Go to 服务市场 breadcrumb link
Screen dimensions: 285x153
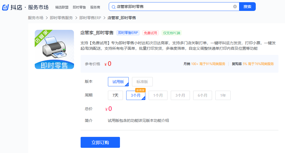coord(36,18)
